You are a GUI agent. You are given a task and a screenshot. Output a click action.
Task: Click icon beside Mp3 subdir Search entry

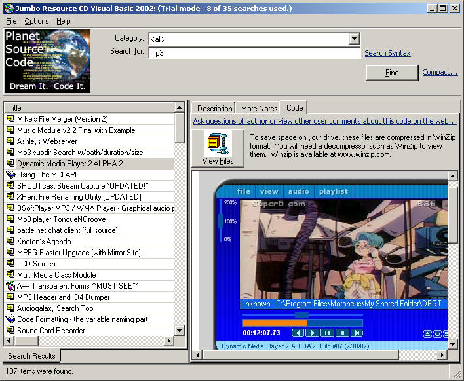(x=10, y=153)
